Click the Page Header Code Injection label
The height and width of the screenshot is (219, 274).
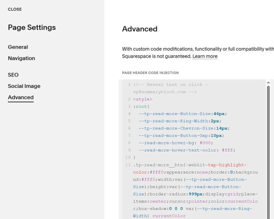coord(150,73)
